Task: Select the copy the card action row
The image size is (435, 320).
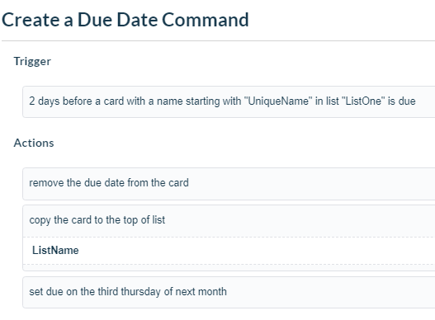Action: tap(229, 221)
